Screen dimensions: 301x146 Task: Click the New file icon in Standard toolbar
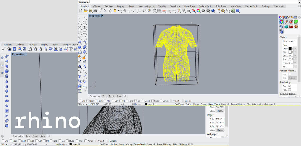coord(81,11)
